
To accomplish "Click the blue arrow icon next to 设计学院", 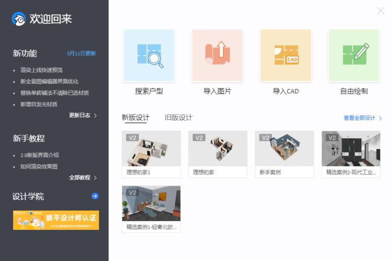I will (95, 196).
